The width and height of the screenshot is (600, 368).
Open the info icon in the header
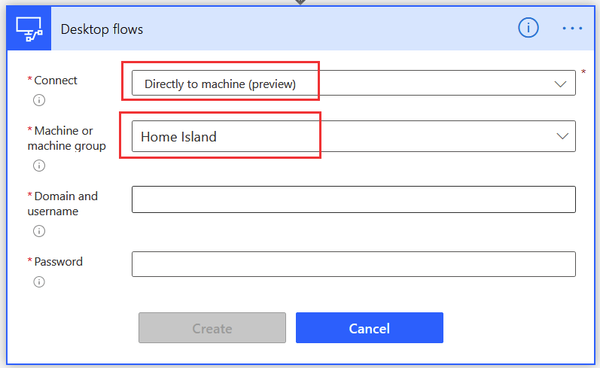528,28
